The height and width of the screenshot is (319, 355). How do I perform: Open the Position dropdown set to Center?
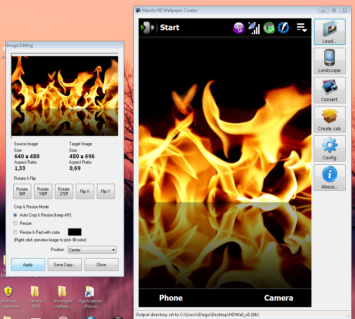click(91, 250)
